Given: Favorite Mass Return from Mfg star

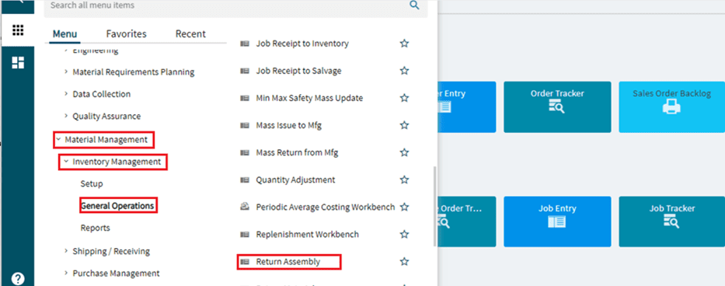Looking at the screenshot, I should 405,152.
